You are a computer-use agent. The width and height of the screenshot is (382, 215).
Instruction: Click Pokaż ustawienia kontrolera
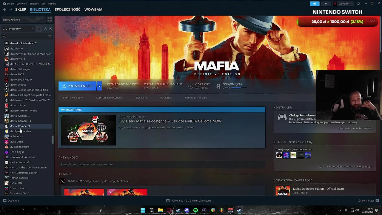point(354,128)
